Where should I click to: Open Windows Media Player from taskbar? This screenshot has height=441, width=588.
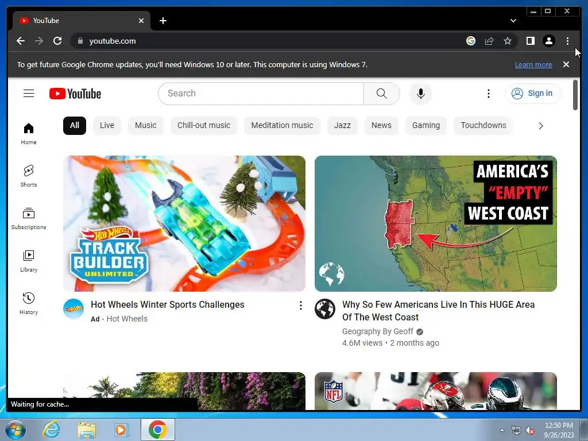(x=121, y=430)
